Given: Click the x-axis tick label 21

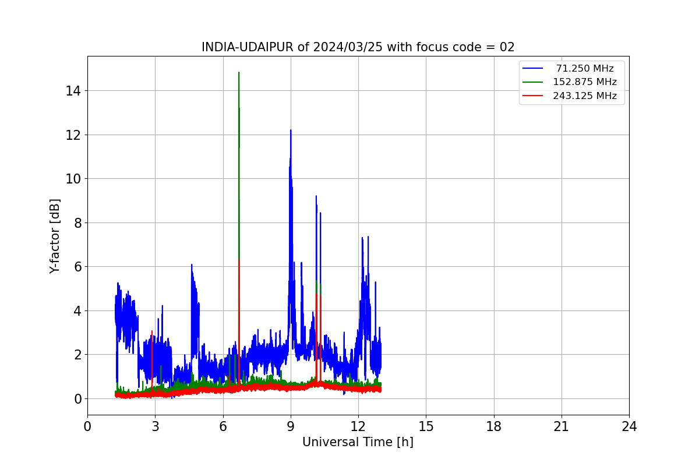Looking at the screenshot, I should tap(562, 426).
